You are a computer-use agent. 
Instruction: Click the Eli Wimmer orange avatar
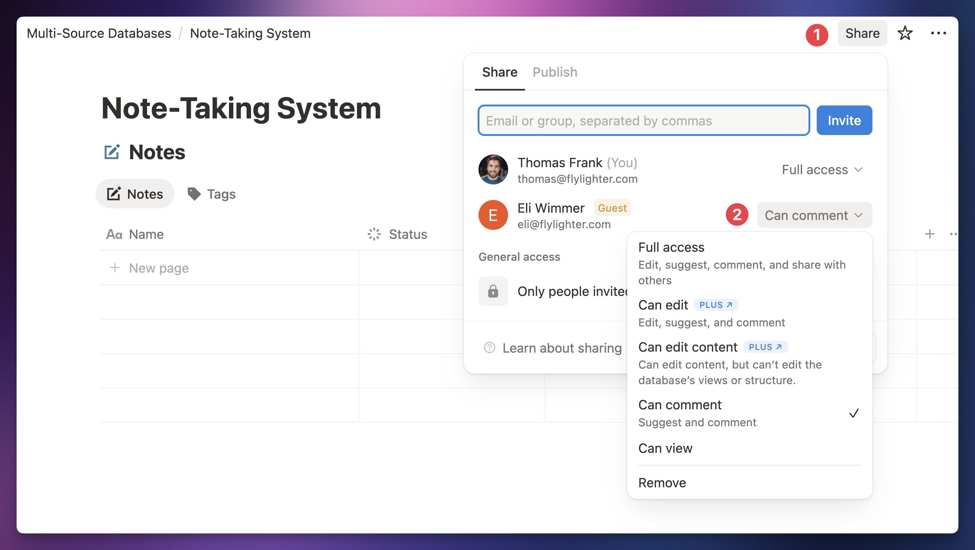tap(493, 215)
